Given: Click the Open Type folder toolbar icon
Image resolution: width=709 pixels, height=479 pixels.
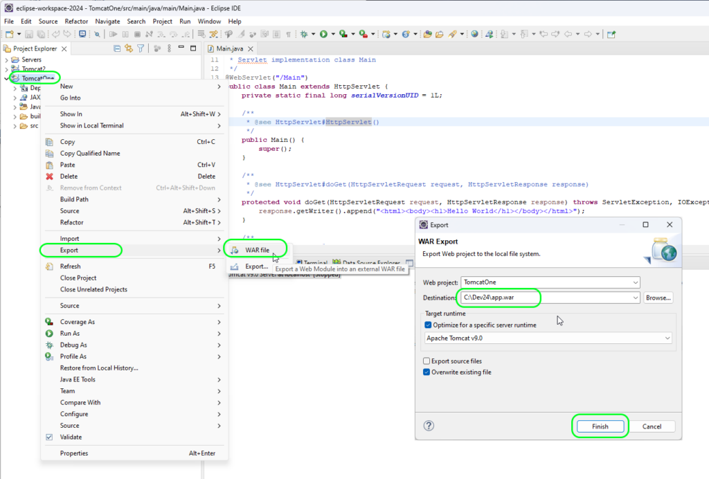Looking at the screenshot, I should click(x=427, y=35).
